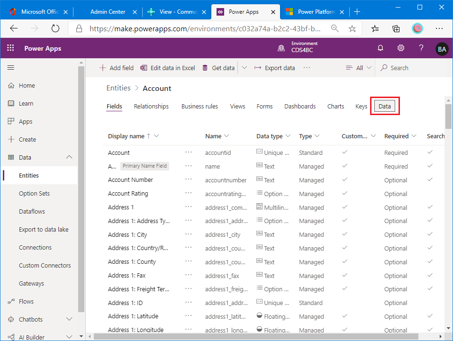453x341 pixels.
Task: Open the notifications bell
Action: point(380,48)
